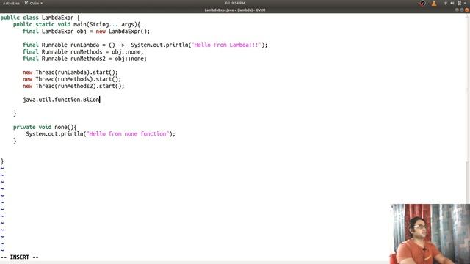Screen dimensions: 470x264
Task: Close the GVim window
Action: coord(467,10)
